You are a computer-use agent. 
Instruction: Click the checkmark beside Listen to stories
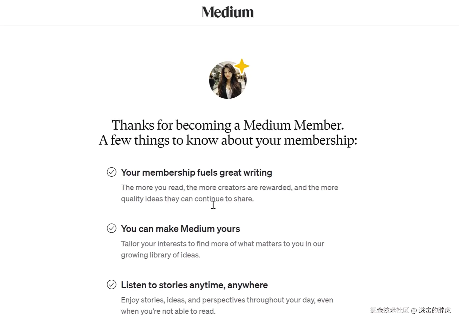point(112,285)
